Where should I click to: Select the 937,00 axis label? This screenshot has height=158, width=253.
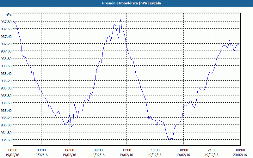pos(6,51)
